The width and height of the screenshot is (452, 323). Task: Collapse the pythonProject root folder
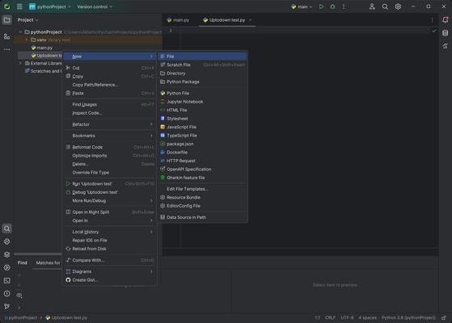click(20, 32)
